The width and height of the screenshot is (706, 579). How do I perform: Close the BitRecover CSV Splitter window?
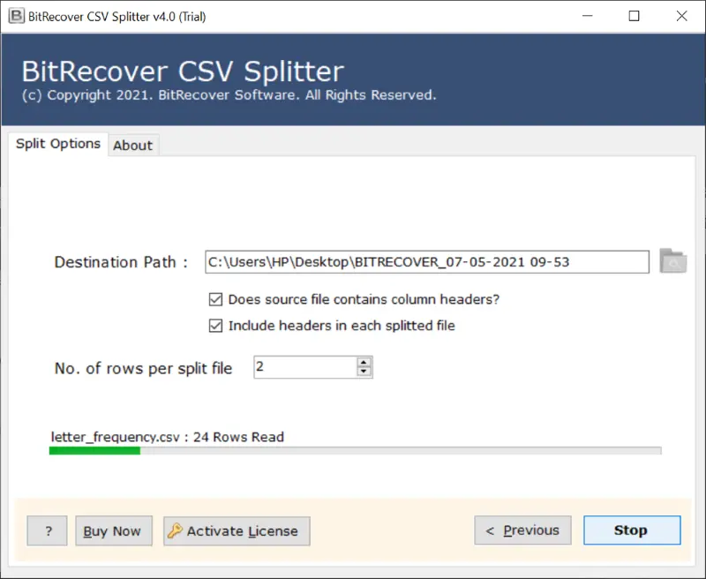(x=681, y=16)
